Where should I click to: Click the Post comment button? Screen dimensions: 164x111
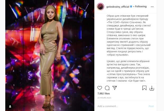click(151, 106)
